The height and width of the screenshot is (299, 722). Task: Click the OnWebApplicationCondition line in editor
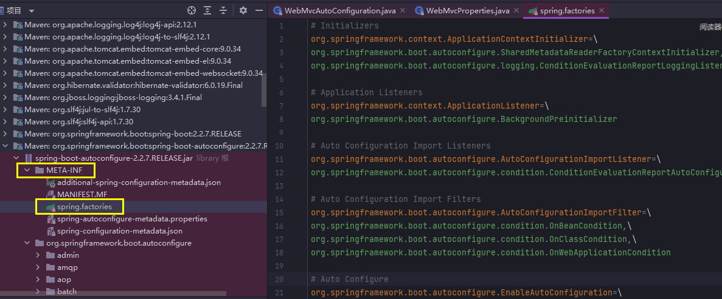pos(490,252)
